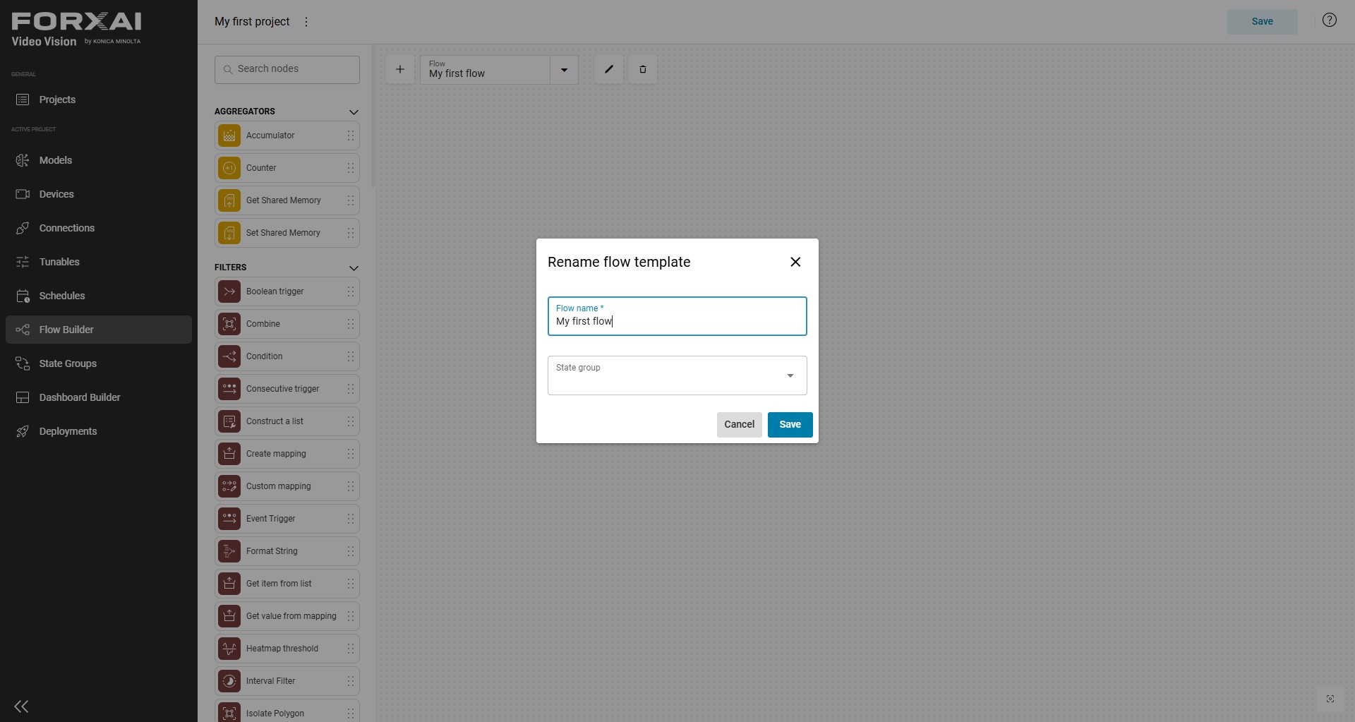The width and height of the screenshot is (1355, 722).
Task: Click the pencil rename flow icon
Action: [x=609, y=69]
